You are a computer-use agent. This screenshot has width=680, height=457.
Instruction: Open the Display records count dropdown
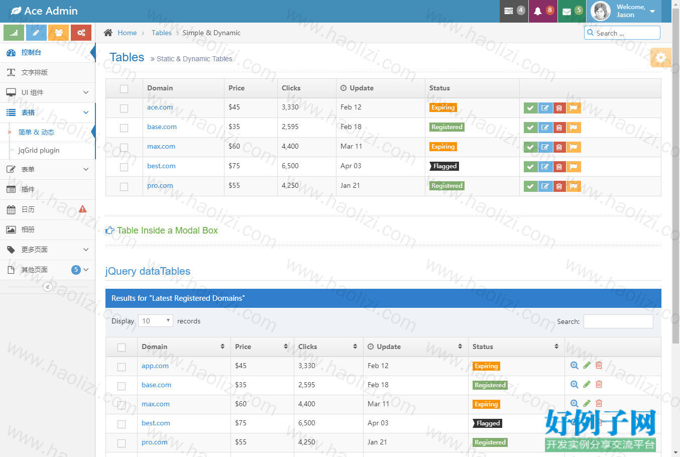pyautogui.click(x=156, y=321)
